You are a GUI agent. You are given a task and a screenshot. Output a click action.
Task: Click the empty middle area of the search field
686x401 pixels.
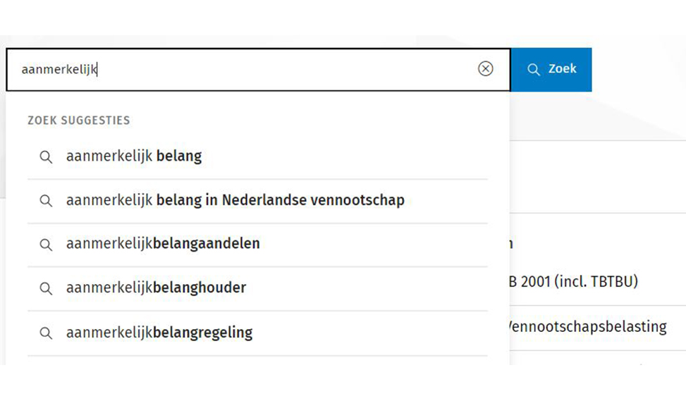(282, 69)
